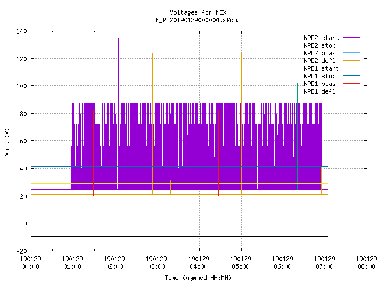Click the Y-axis tick label -20

(21, 251)
